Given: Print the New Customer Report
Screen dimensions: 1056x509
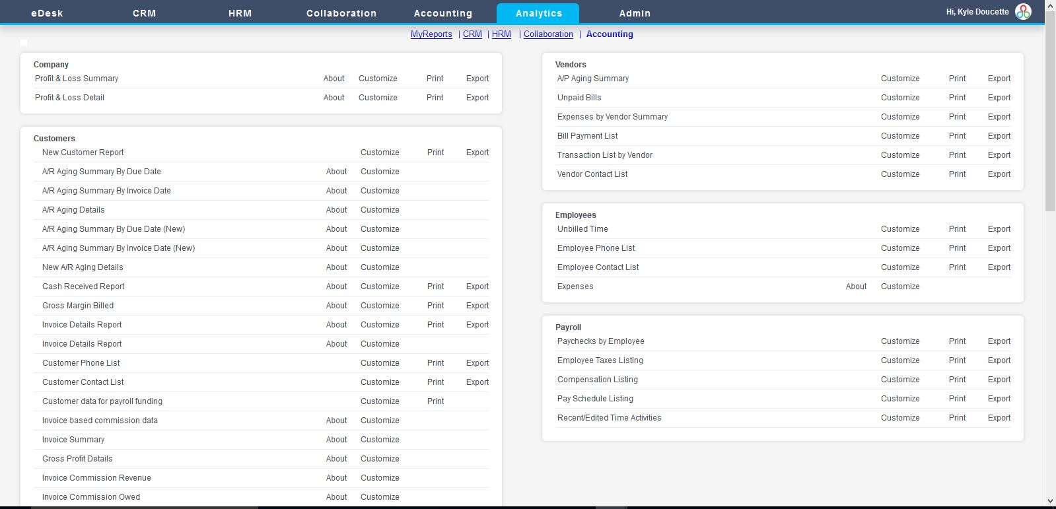Looking at the screenshot, I should coord(435,153).
